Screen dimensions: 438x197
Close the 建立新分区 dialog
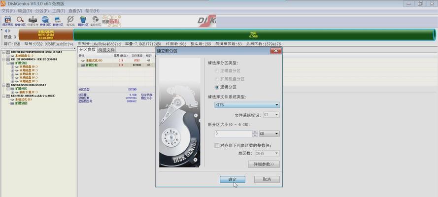pos(276,51)
